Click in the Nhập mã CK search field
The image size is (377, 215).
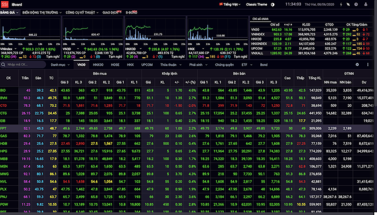pos(23,65)
